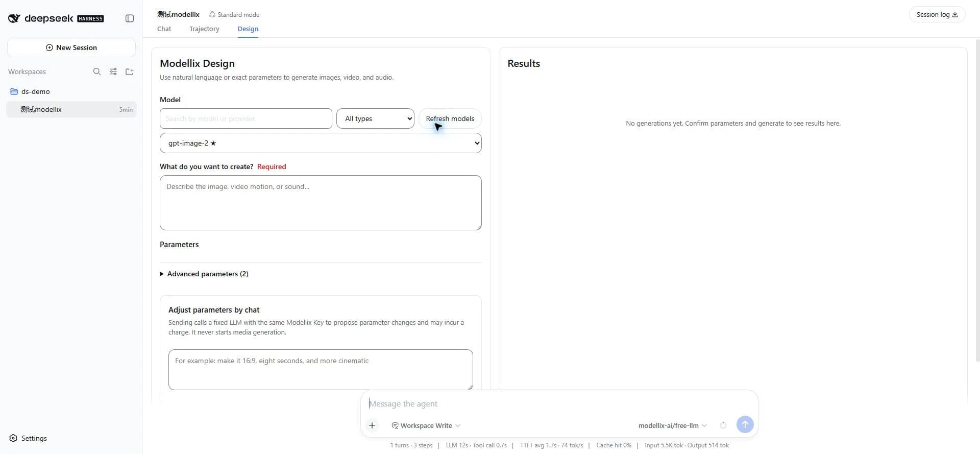980x454 pixels.
Task: Click the 测试modellix session title
Action: click(x=178, y=14)
